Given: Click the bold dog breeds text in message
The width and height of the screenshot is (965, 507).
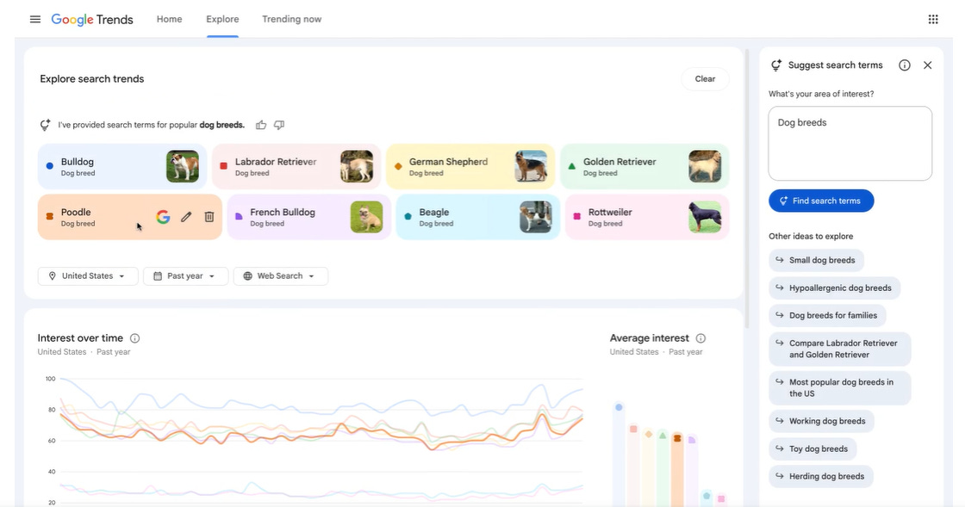Looking at the screenshot, I should [x=221, y=125].
